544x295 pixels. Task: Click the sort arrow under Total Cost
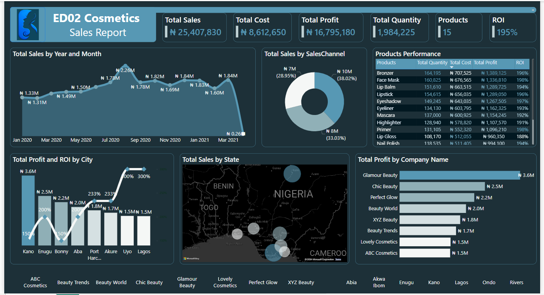(451, 67)
